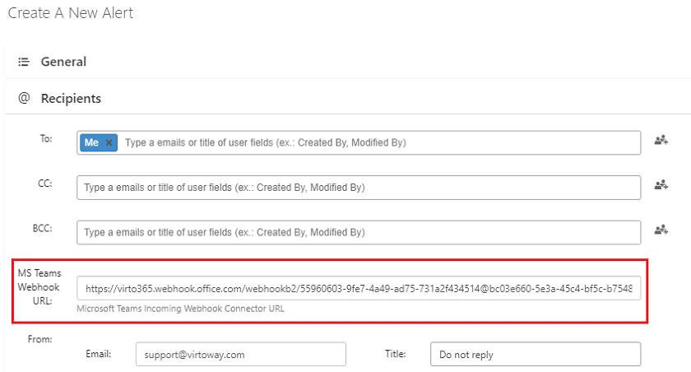Remove the Me recipient tag
Screen dimensions: 691x372
[x=109, y=143]
